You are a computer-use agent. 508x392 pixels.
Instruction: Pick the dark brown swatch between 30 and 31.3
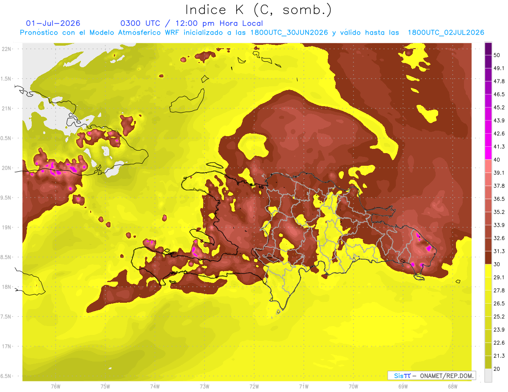coord(488,258)
